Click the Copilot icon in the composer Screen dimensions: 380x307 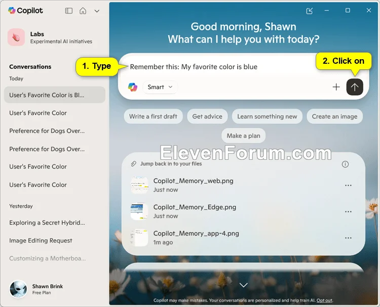point(133,87)
